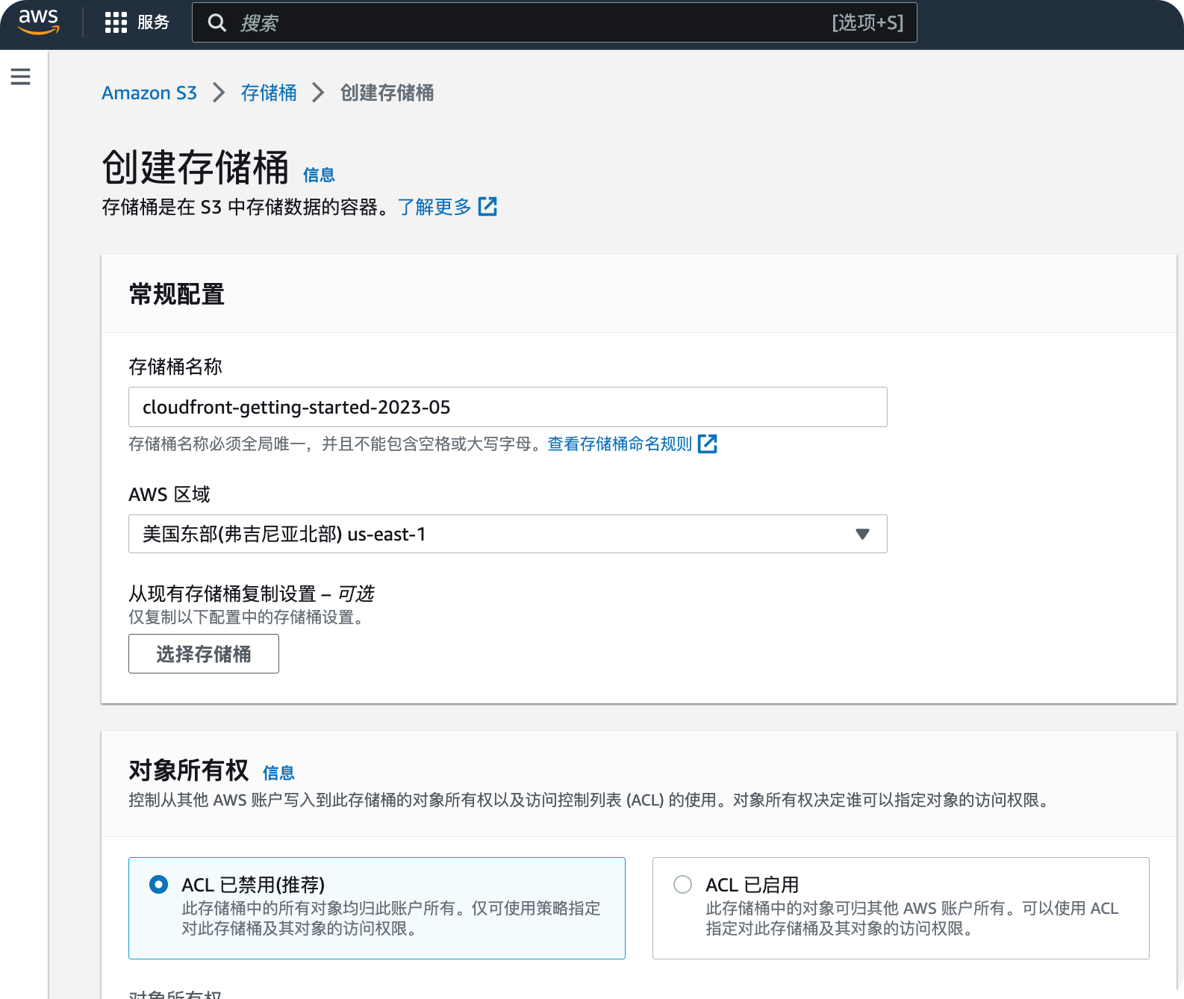Select the ACL 已启用 radio option
The width and height of the screenshot is (1184, 999).
(x=682, y=885)
